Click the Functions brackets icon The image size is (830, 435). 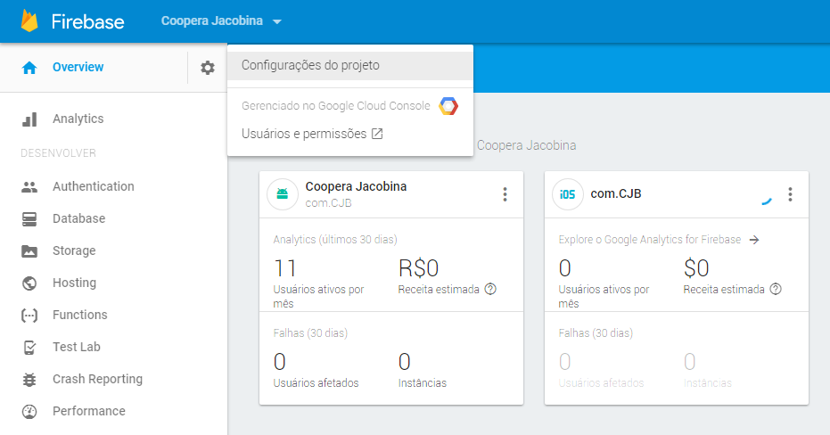(x=29, y=316)
